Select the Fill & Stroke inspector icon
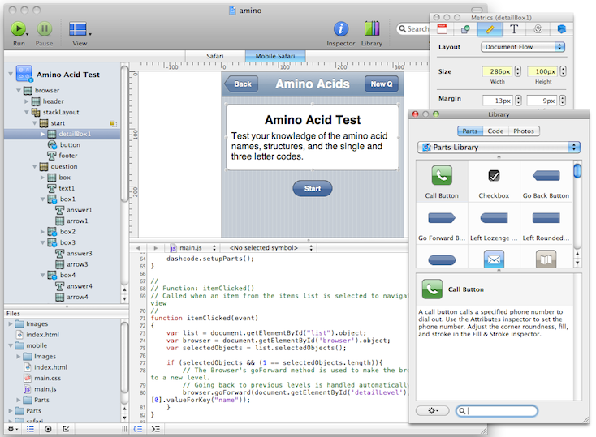 point(538,29)
